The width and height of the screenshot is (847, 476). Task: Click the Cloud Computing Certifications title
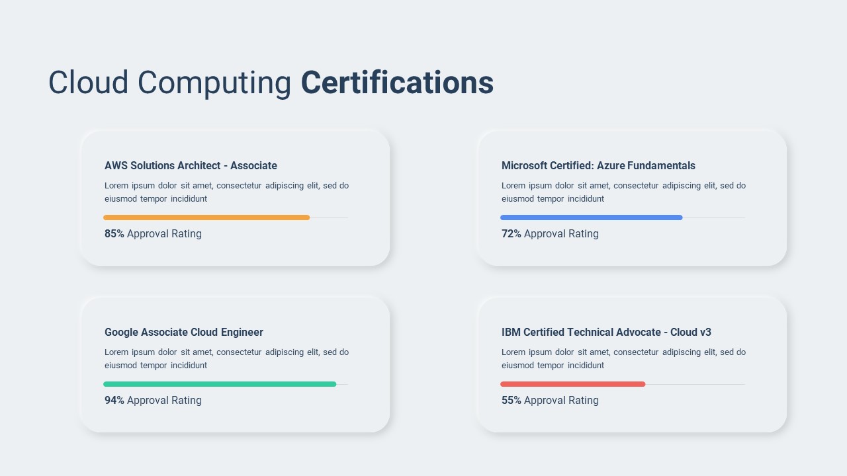tap(271, 83)
